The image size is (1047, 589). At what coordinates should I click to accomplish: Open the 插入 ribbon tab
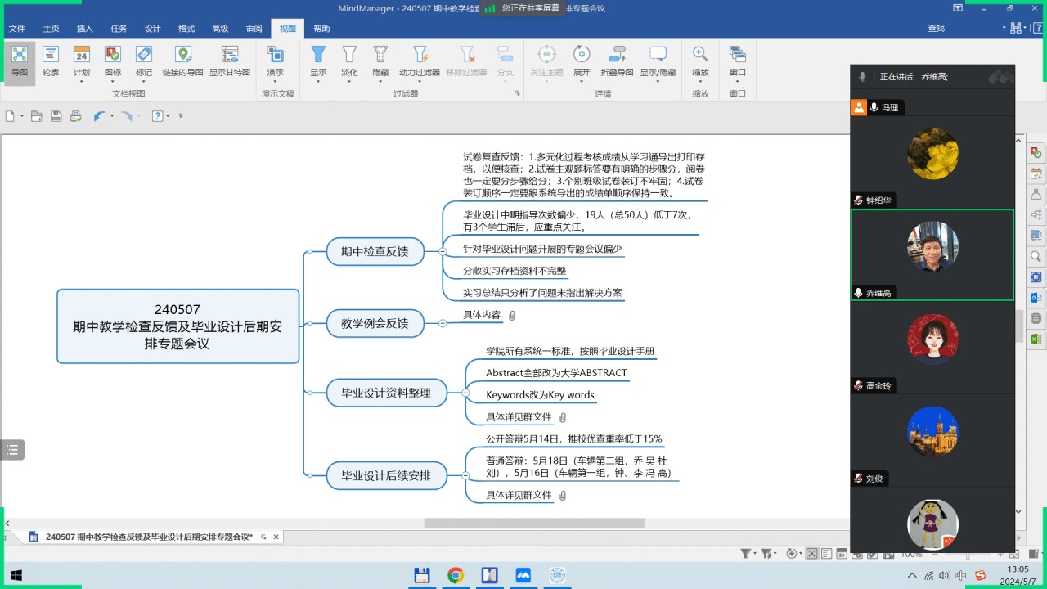click(x=85, y=29)
